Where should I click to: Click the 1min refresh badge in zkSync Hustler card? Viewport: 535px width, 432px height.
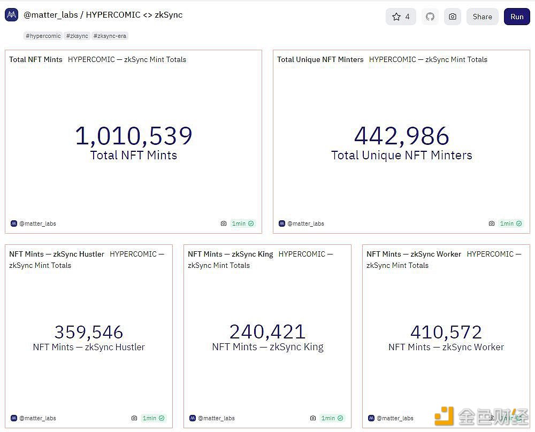[153, 418]
